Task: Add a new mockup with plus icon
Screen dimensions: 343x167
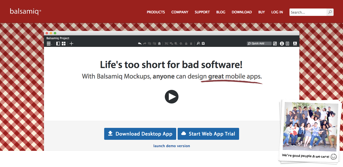Action: pyautogui.click(x=71, y=44)
